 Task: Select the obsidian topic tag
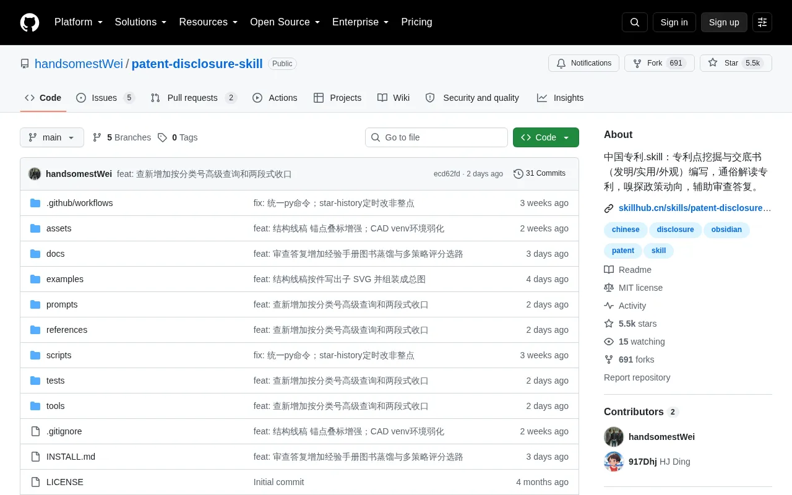pyautogui.click(x=726, y=230)
